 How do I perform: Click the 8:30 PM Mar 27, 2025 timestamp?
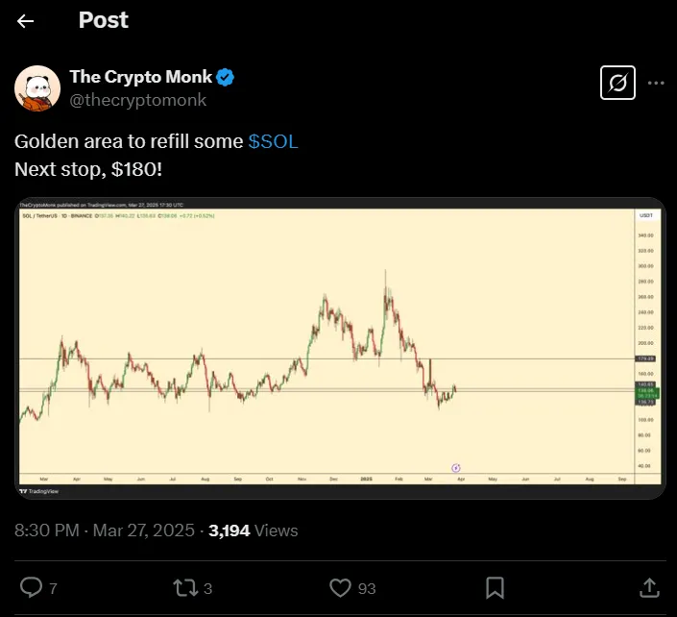[105, 530]
